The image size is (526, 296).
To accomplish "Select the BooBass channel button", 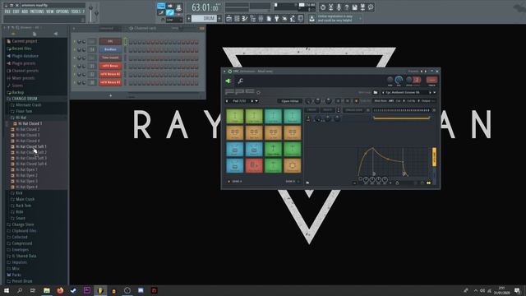I will pos(110,49).
